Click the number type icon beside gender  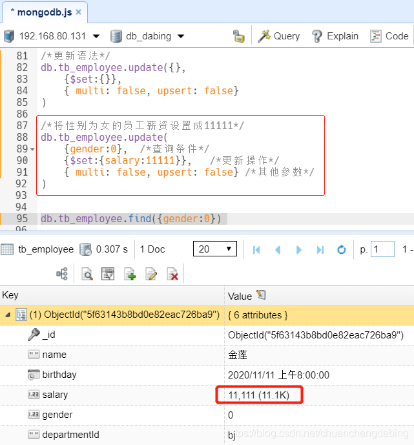pos(34,415)
